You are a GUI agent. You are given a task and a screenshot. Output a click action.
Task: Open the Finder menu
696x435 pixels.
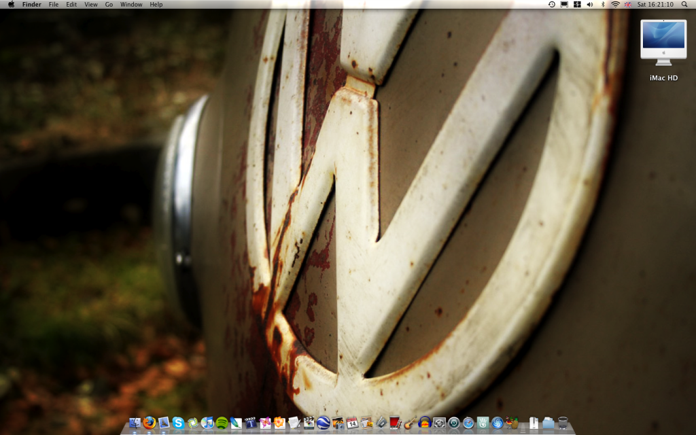click(x=31, y=5)
